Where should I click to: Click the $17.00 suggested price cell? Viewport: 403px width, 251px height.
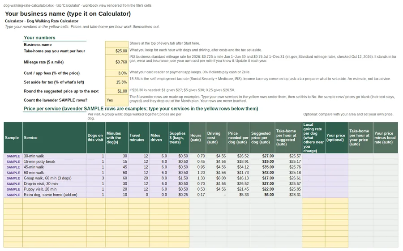point(262,178)
